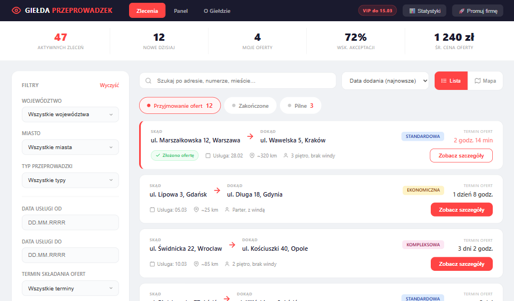Click the person icon next to Parter, z windą
The image size is (514, 301).
(227, 209)
